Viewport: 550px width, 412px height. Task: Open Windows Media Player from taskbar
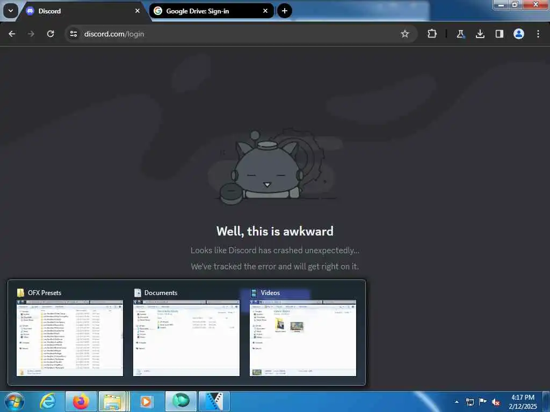tap(146, 401)
